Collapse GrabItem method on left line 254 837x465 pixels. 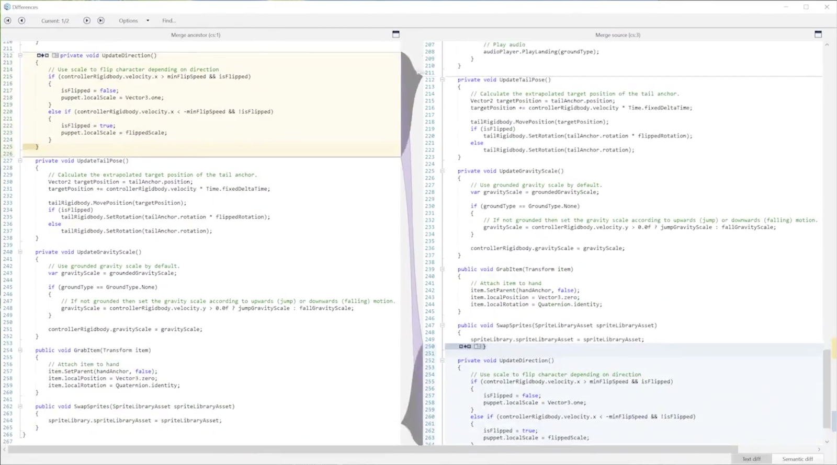point(20,350)
